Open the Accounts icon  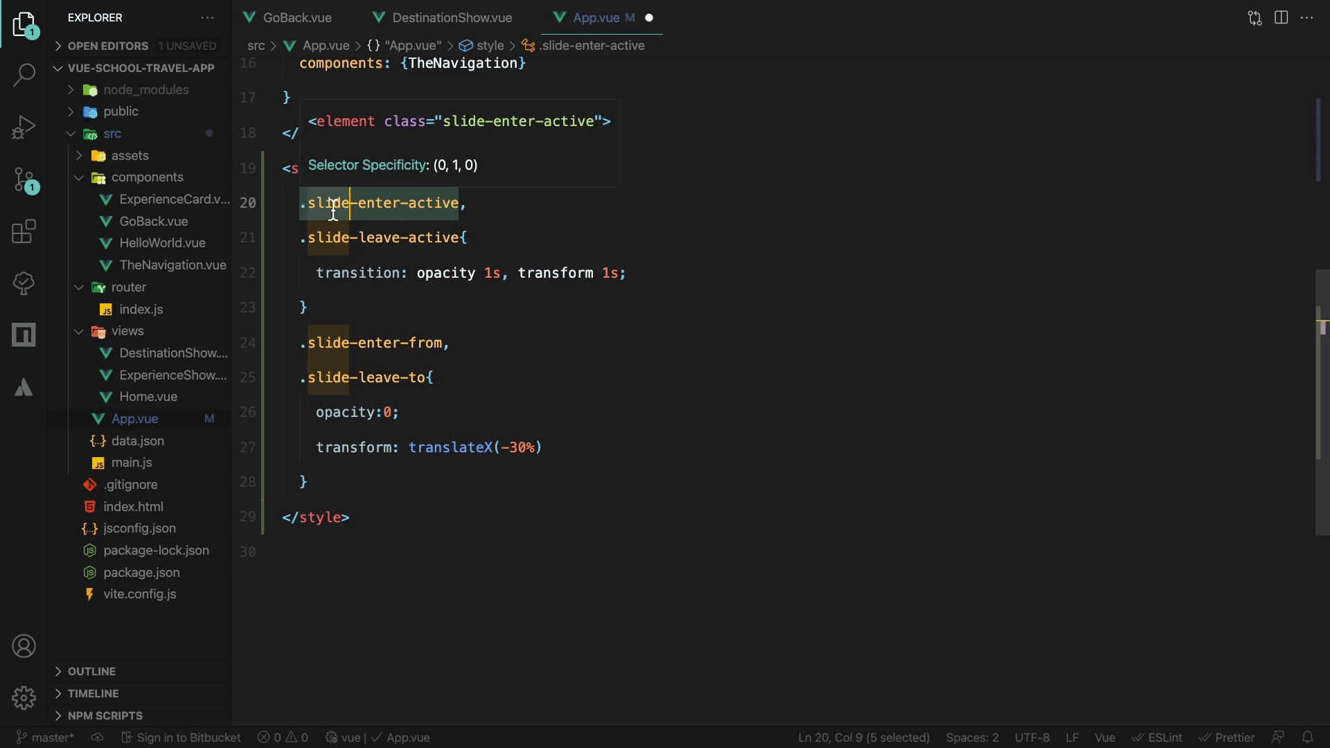24,646
